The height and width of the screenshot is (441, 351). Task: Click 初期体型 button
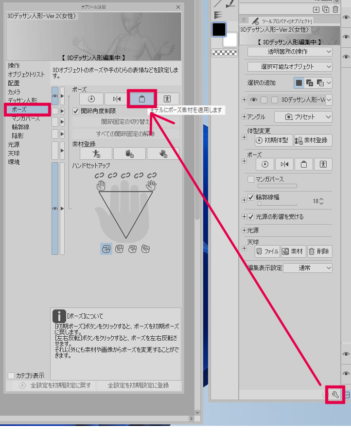coord(274,140)
